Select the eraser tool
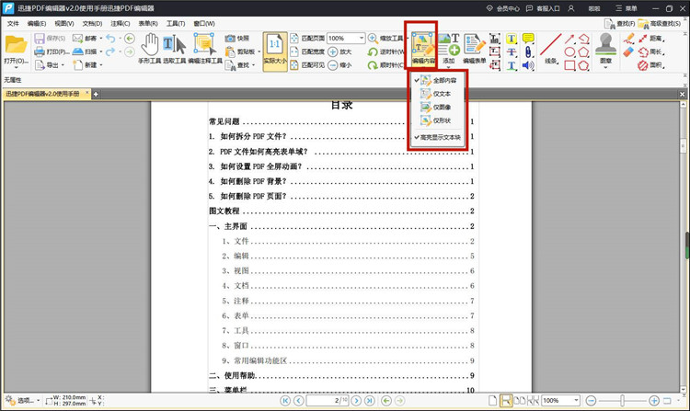The width and height of the screenshot is (690, 411). pyautogui.click(x=629, y=51)
